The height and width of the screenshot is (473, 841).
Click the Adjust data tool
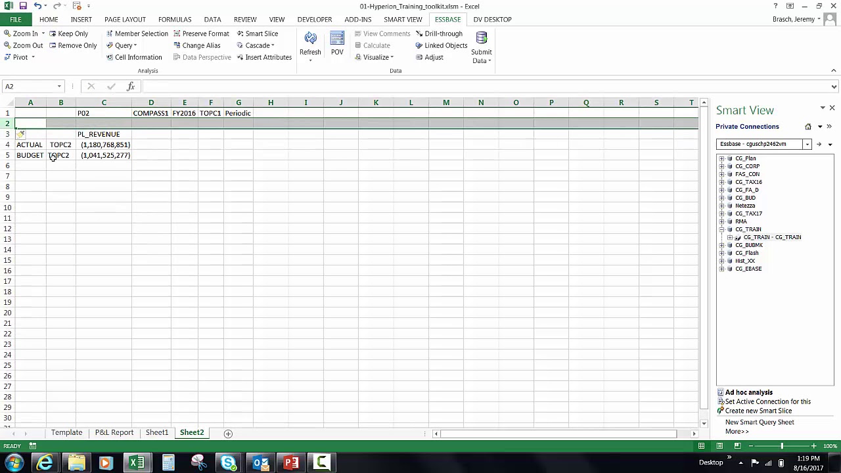coord(429,57)
